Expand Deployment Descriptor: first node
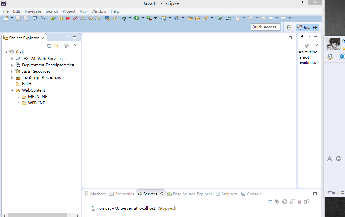 click(x=12, y=65)
